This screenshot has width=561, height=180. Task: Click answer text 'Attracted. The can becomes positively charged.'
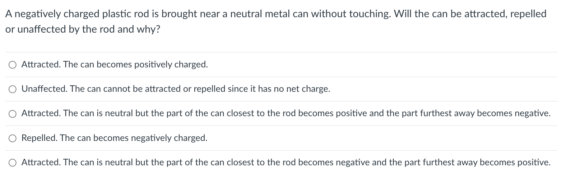click(x=115, y=65)
